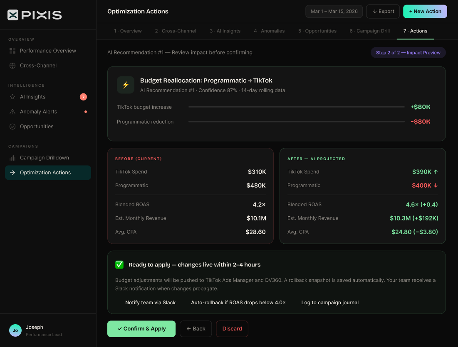Toggle Auto-rollback if ROAS drops below 4.0×
Image resolution: width=458 pixels, height=347 pixels.
click(238, 303)
